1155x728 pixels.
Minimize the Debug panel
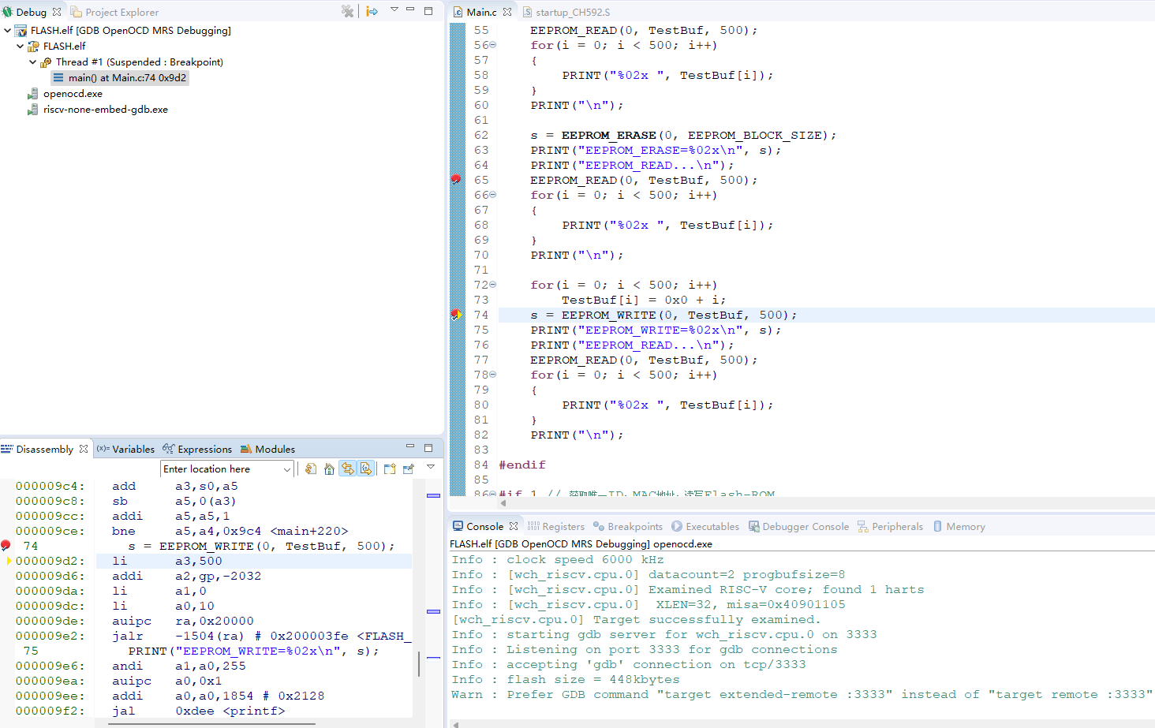(x=410, y=9)
